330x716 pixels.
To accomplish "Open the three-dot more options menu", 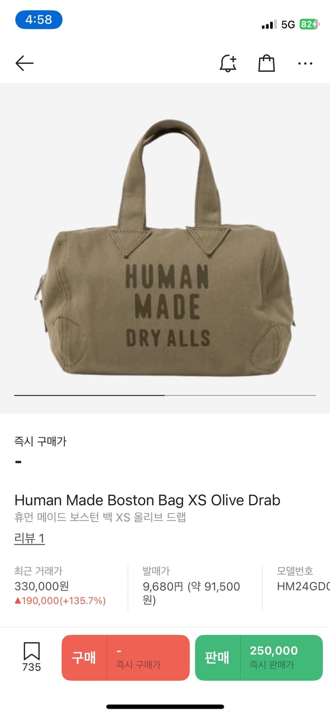I will [x=305, y=63].
